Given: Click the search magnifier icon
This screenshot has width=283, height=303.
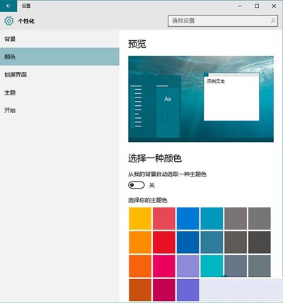Looking at the screenshot, I should (273, 20).
